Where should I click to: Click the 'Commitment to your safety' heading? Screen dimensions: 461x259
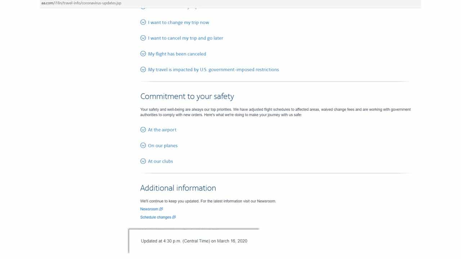[187, 96]
